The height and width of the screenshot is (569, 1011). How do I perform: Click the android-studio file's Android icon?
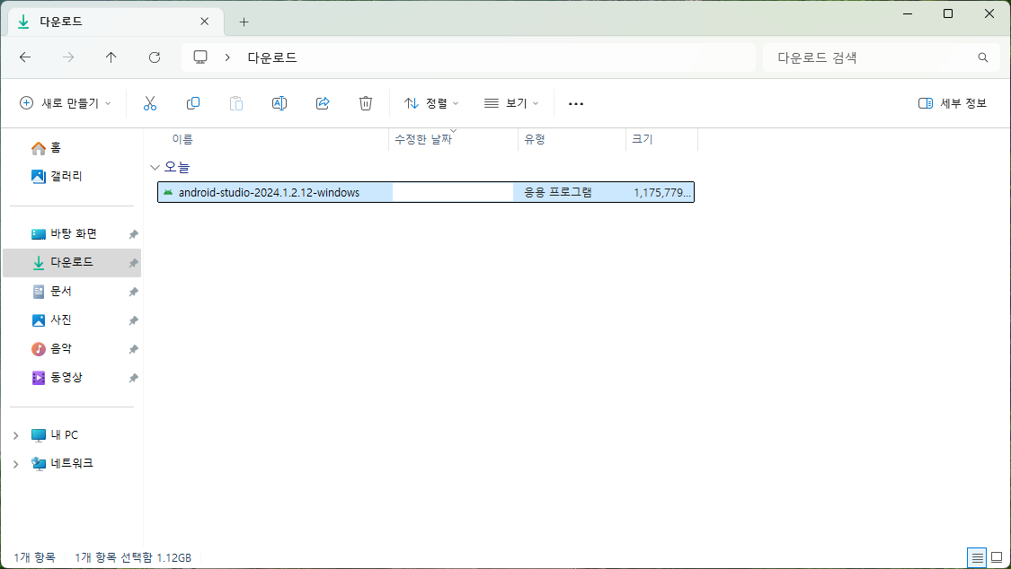click(x=168, y=192)
